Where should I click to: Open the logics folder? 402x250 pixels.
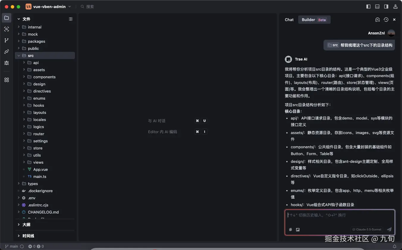pos(45,127)
